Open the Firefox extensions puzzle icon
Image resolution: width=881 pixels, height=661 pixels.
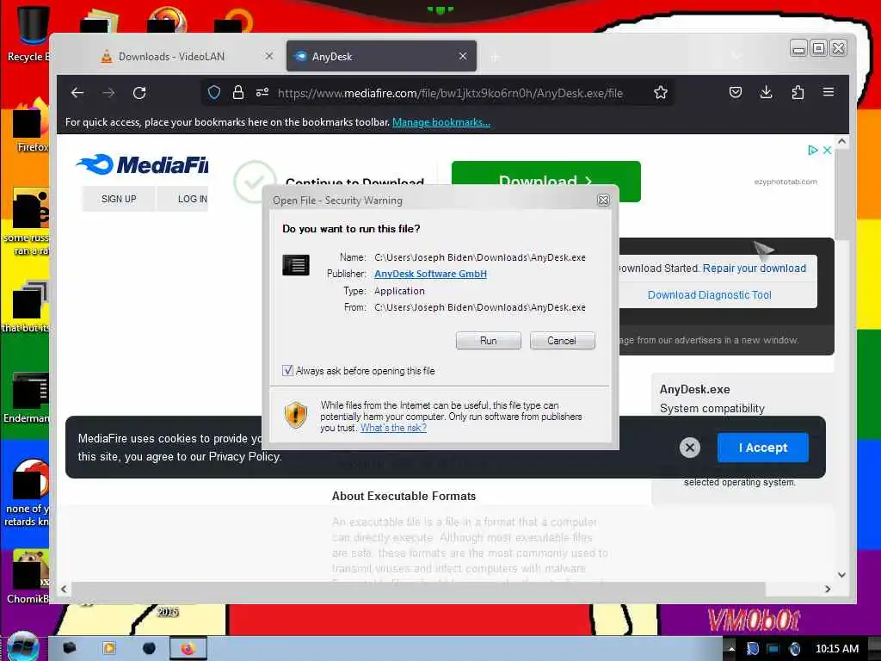point(798,93)
